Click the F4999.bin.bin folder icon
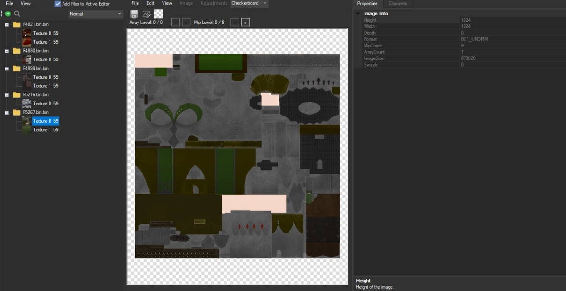566x291 pixels. pyautogui.click(x=17, y=69)
